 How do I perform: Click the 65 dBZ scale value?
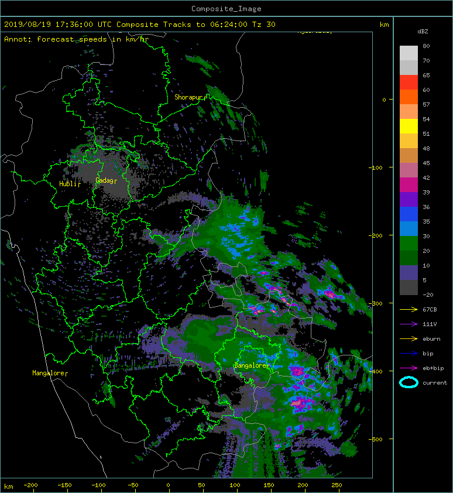(426, 75)
